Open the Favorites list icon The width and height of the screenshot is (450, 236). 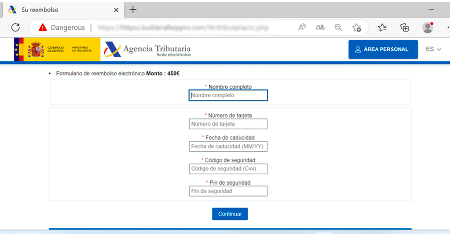[382, 27]
